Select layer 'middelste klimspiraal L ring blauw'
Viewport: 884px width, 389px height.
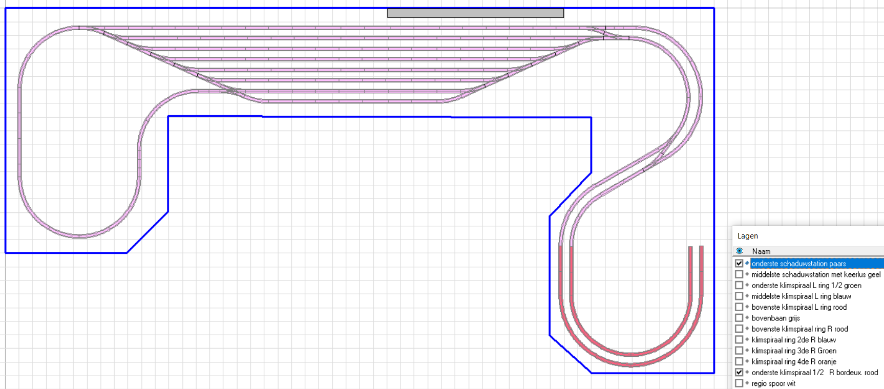pos(801,296)
